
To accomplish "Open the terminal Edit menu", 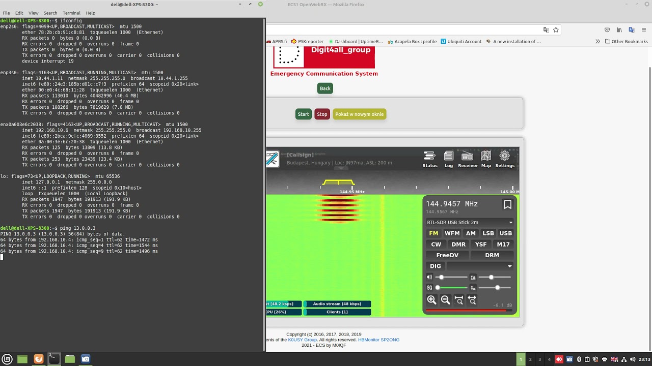I will [19, 13].
